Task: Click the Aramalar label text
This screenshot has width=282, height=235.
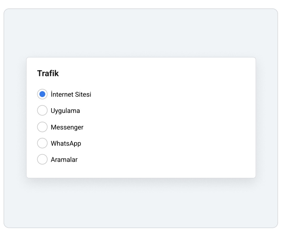Action: [64, 160]
